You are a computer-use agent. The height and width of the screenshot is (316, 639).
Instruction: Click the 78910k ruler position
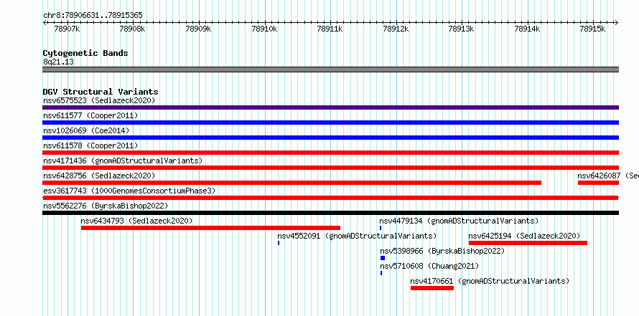click(x=265, y=29)
